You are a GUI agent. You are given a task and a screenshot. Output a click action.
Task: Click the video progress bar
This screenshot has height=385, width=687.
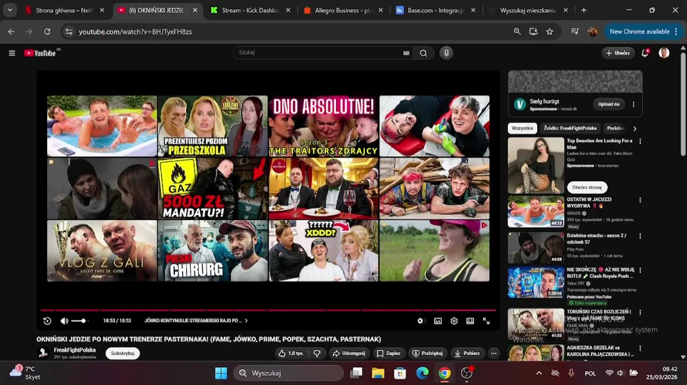click(268, 310)
